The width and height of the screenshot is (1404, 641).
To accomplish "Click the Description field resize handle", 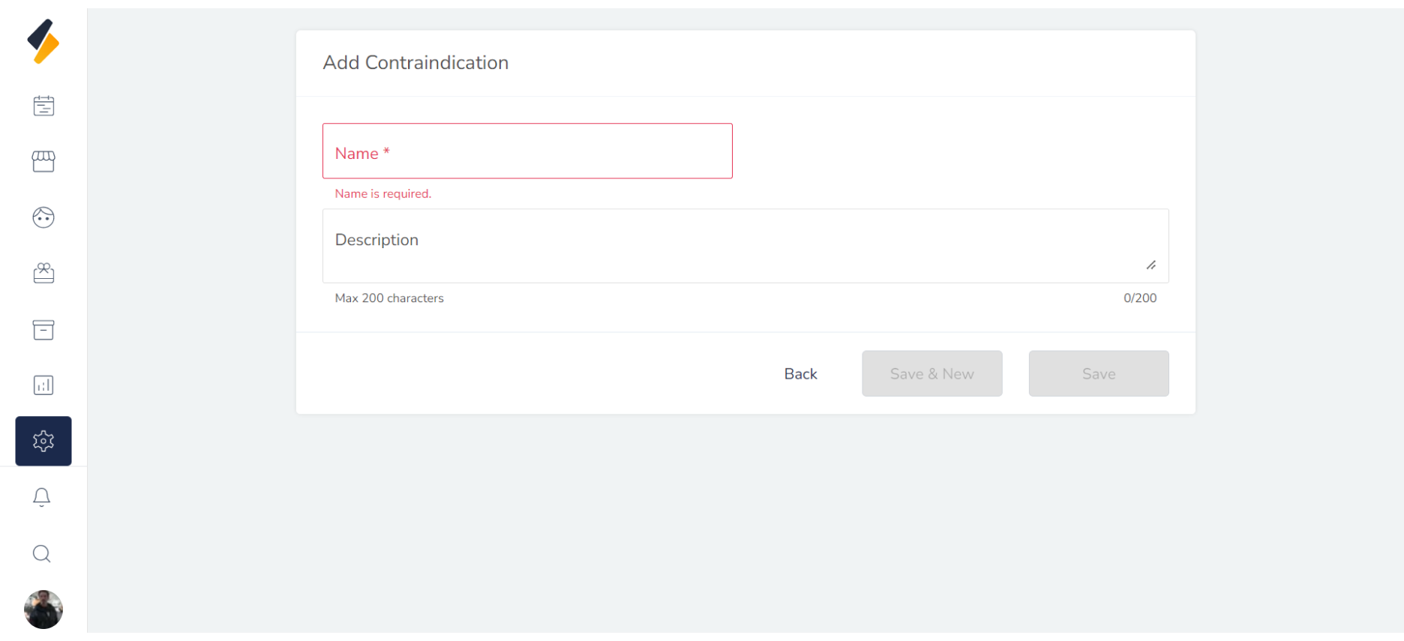I will 1150,265.
